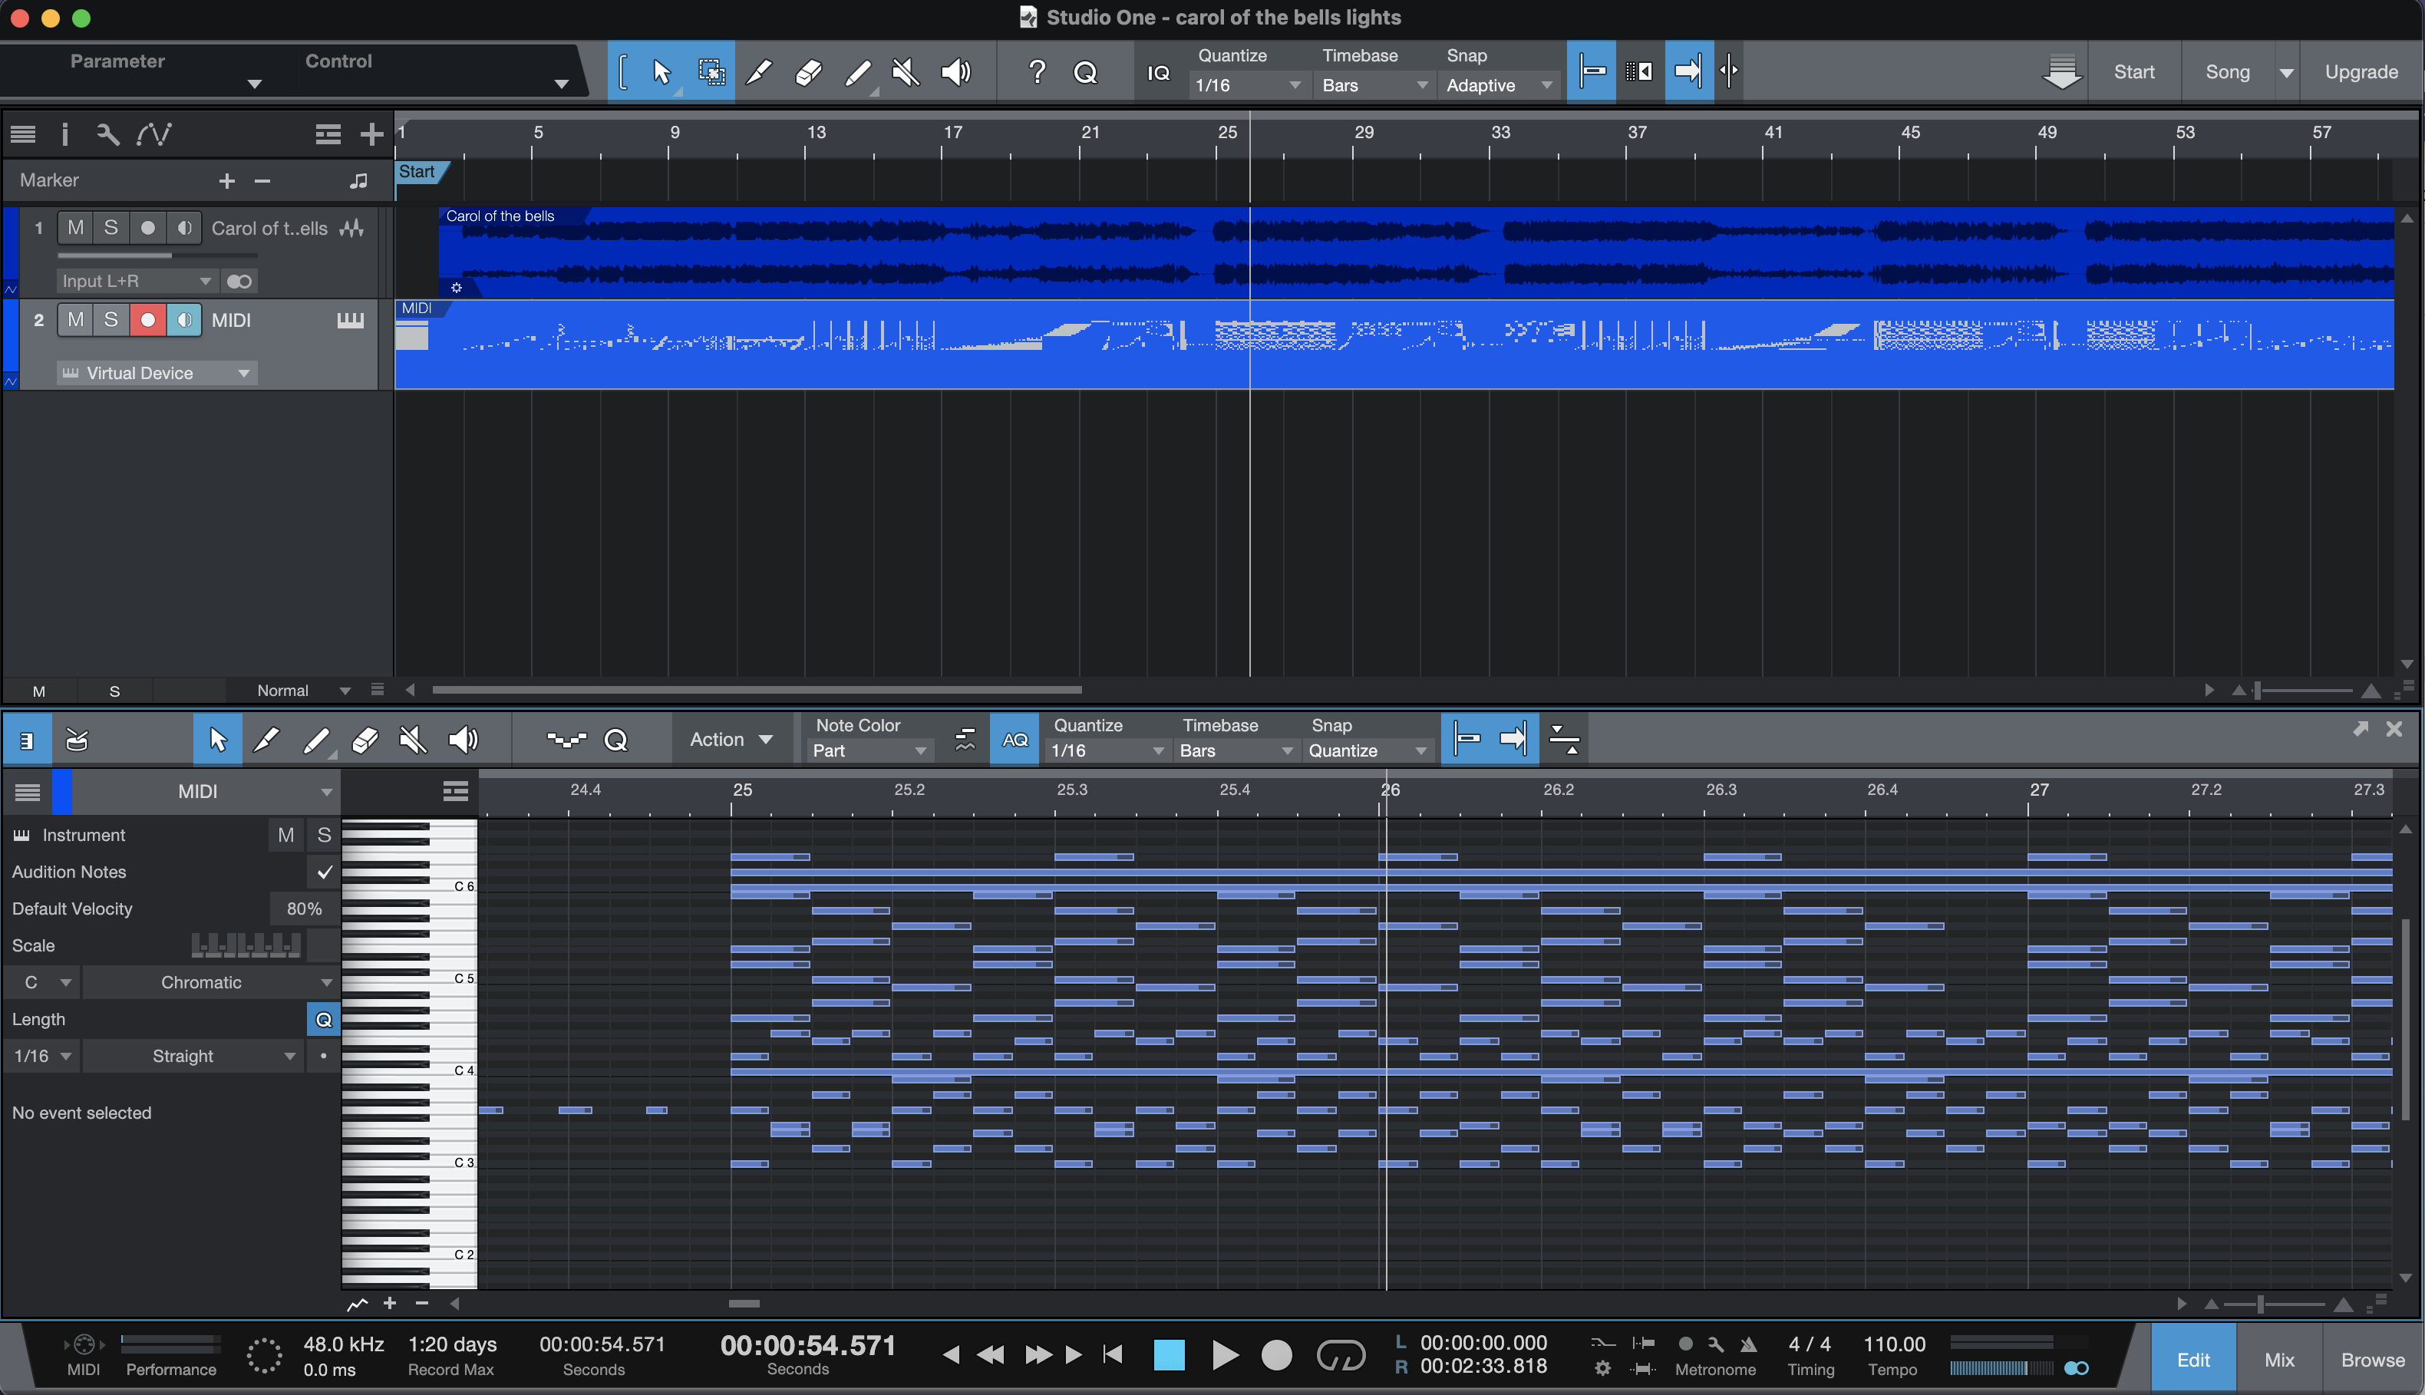The image size is (2425, 1395).
Task: Open the Straight length type dropdown
Action: pyautogui.click(x=193, y=1056)
